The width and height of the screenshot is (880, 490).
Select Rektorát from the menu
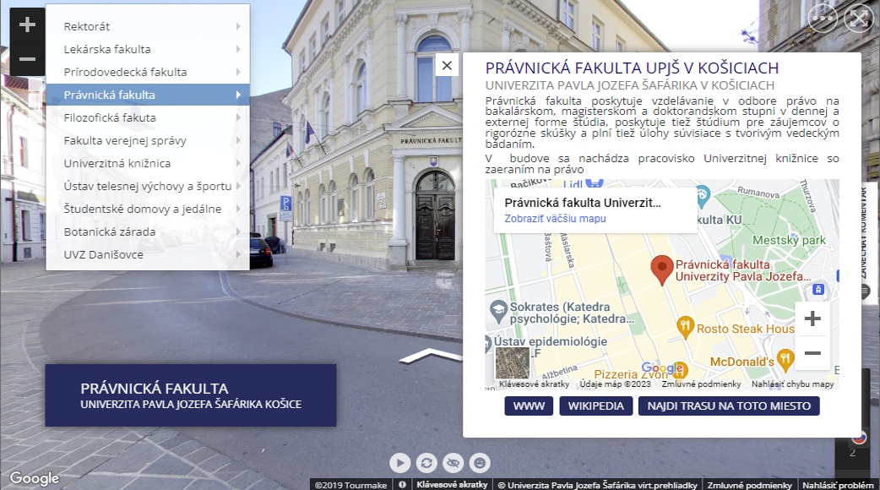(x=148, y=26)
